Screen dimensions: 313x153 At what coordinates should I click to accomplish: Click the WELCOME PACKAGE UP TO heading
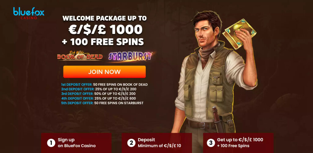click(105, 18)
